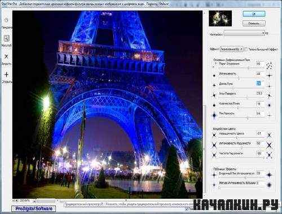
Task: Open the presets dropdown list
Action: point(244,33)
